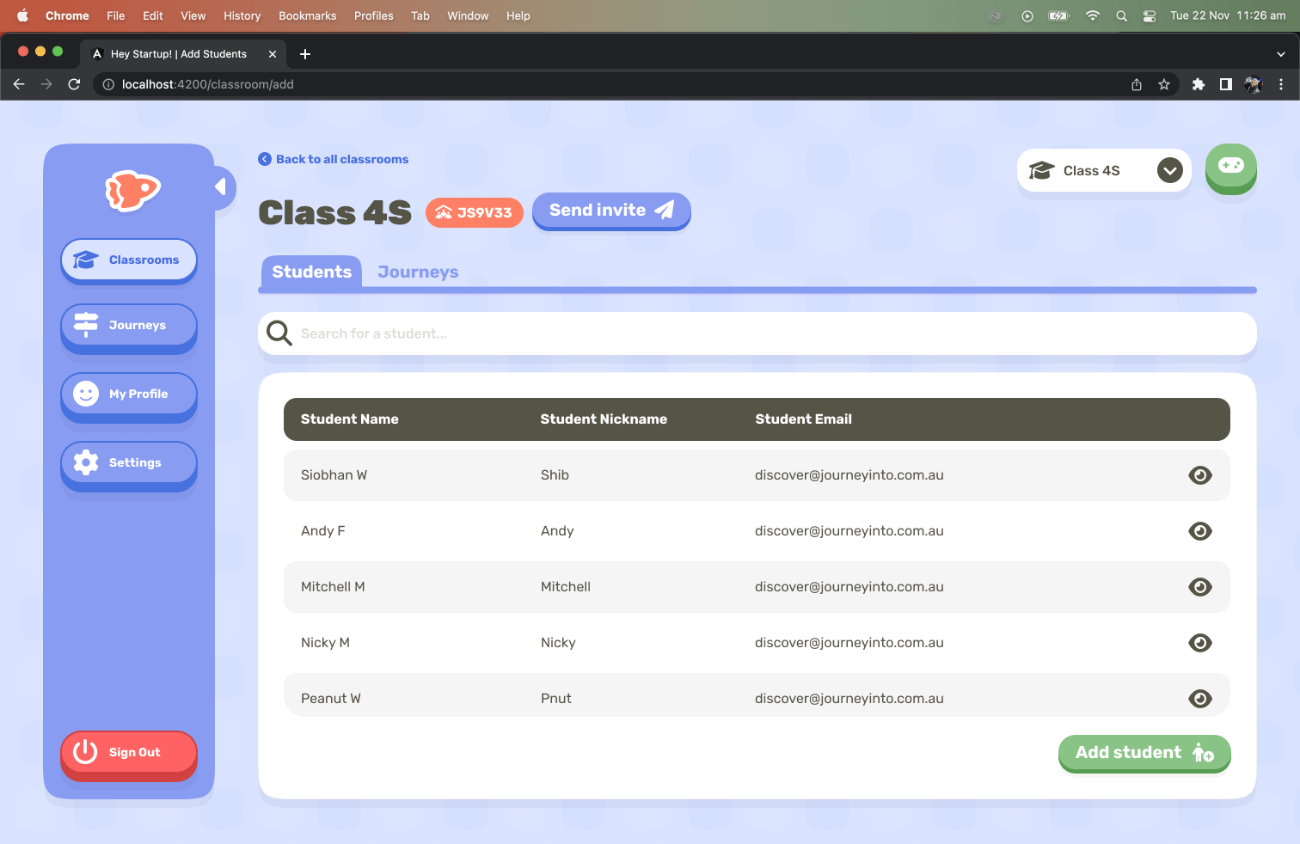The height and width of the screenshot is (844, 1300).
Task: Click the Send invite button
Action: click(610, 211)
